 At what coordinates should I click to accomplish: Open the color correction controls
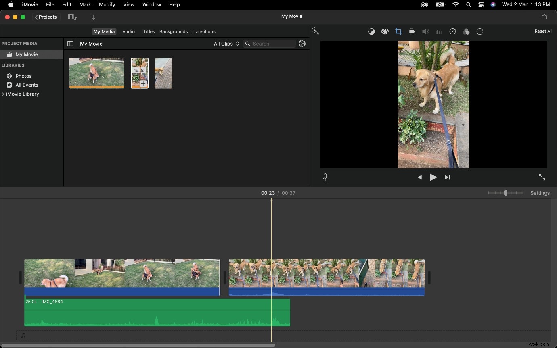click(x=385, y=31)
